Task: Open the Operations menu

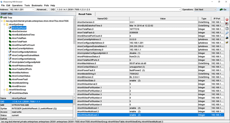Action: (17, 5)
